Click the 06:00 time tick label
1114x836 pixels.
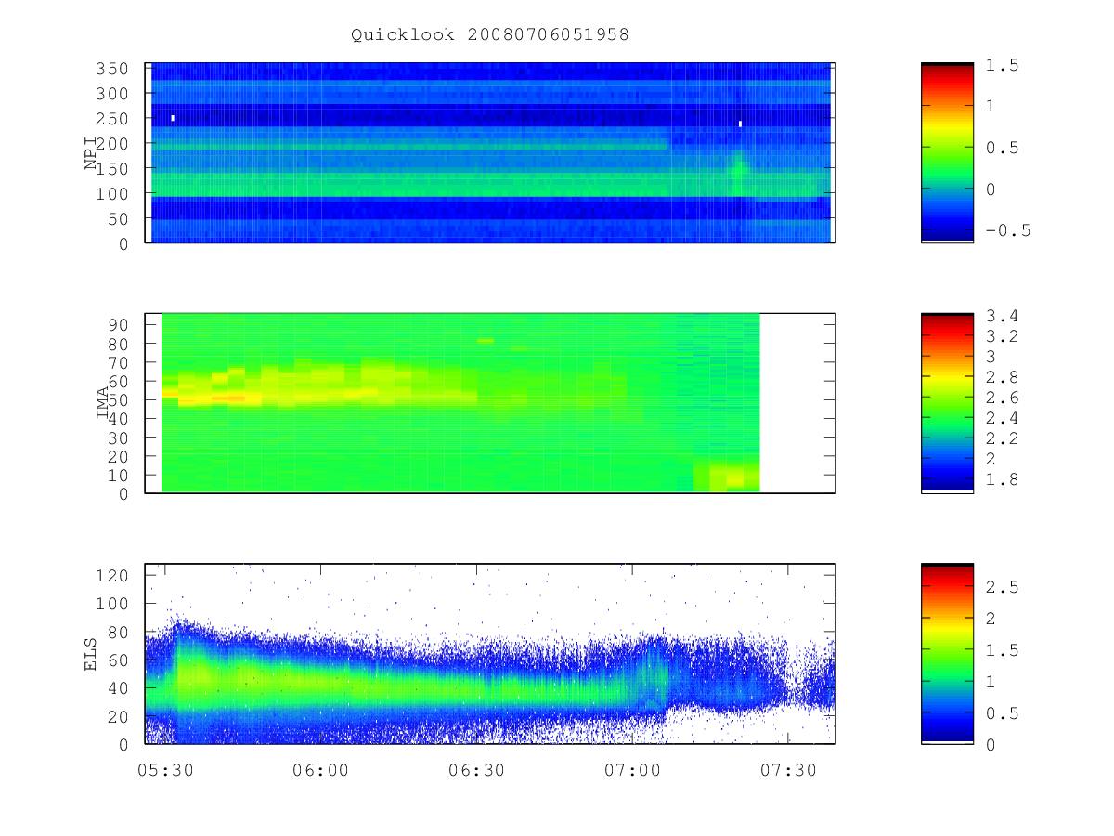[320, 769]
